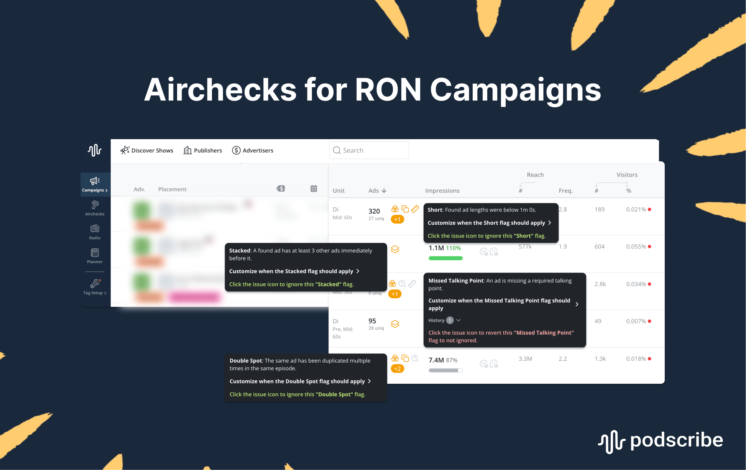The image size is (746, 470).
Task: Toggle the Short ruler issue icon
Action: (x=415, y=209)
